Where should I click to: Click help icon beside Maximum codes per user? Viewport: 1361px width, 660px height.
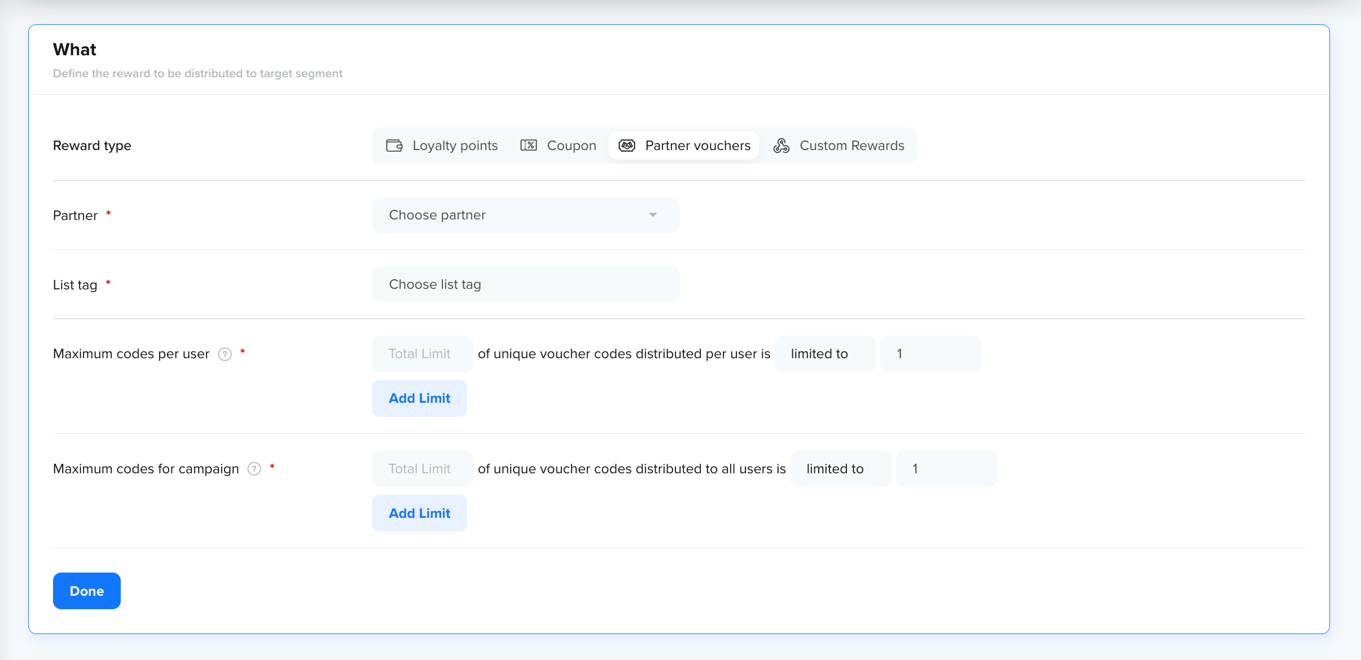pyautogui.click(x=225, y=354)
